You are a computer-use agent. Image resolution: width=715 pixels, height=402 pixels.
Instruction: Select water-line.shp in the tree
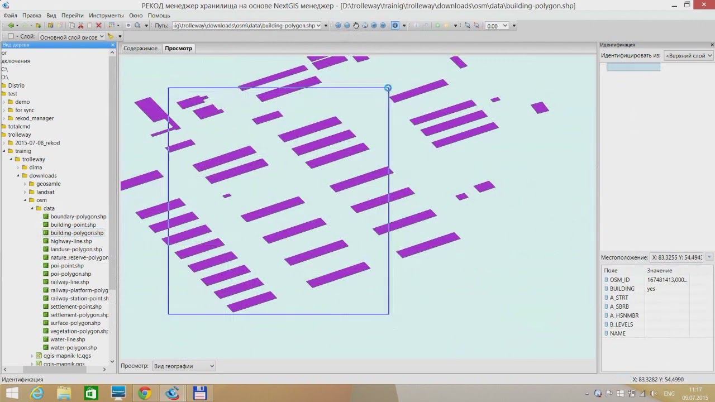coord(68,339)
